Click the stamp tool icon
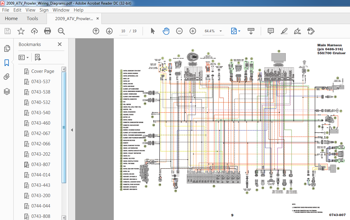The width and height of the screenshot is (350, 220). click(311, 31)
